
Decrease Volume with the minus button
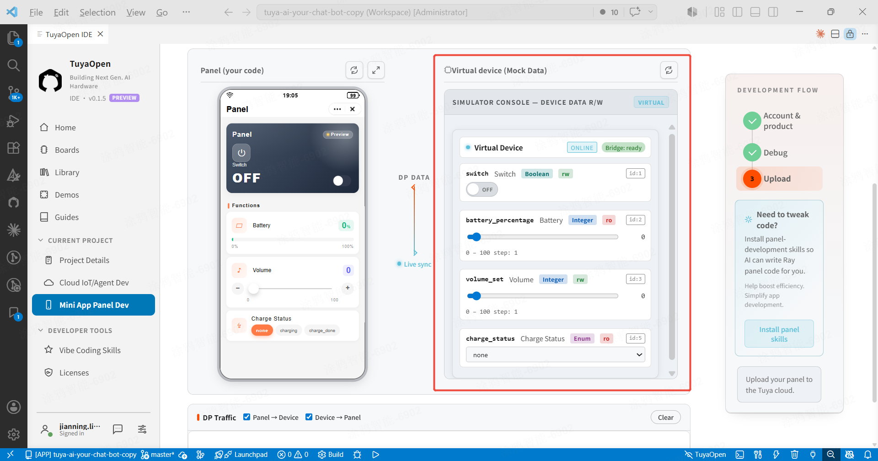[x=238, y=288]
